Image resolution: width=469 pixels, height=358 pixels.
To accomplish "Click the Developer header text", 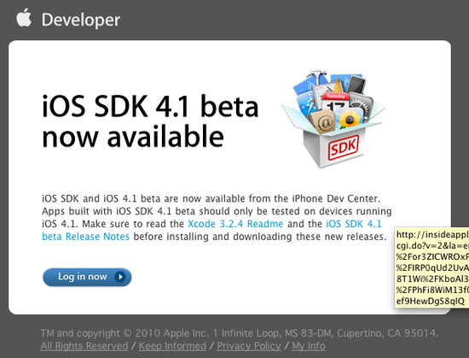I will point(81,20).
